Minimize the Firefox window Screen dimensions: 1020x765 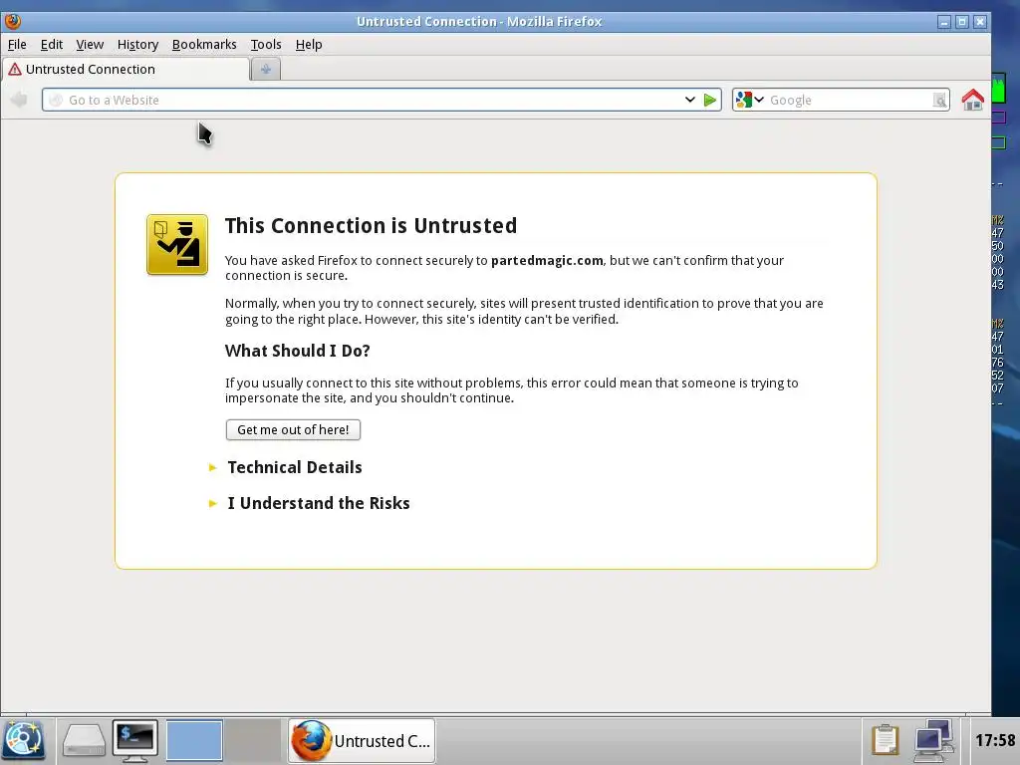point(944,22)
